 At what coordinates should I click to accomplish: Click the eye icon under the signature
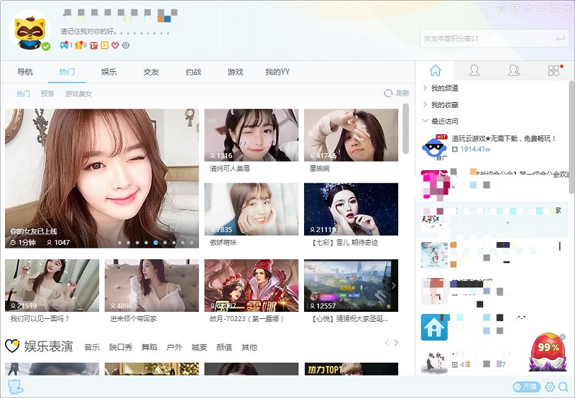pos(126,45)
